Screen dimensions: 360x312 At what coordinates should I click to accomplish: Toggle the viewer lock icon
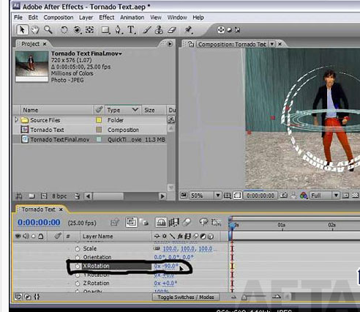pyautogui.click(x=191, y=44)
